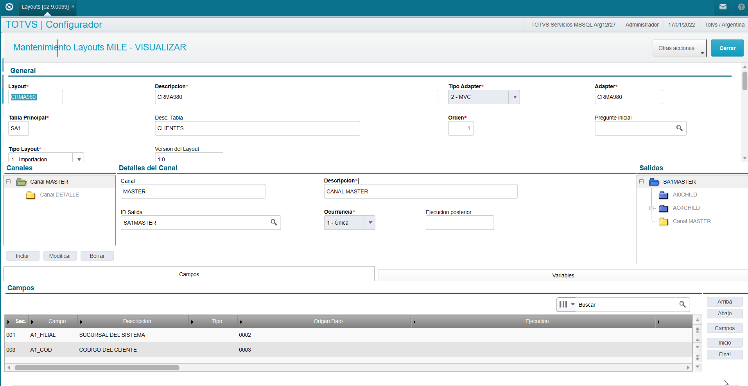This screenshot has height=386, width=748.
Task: Focus the Adapter input field
Action: pos(629,97)
